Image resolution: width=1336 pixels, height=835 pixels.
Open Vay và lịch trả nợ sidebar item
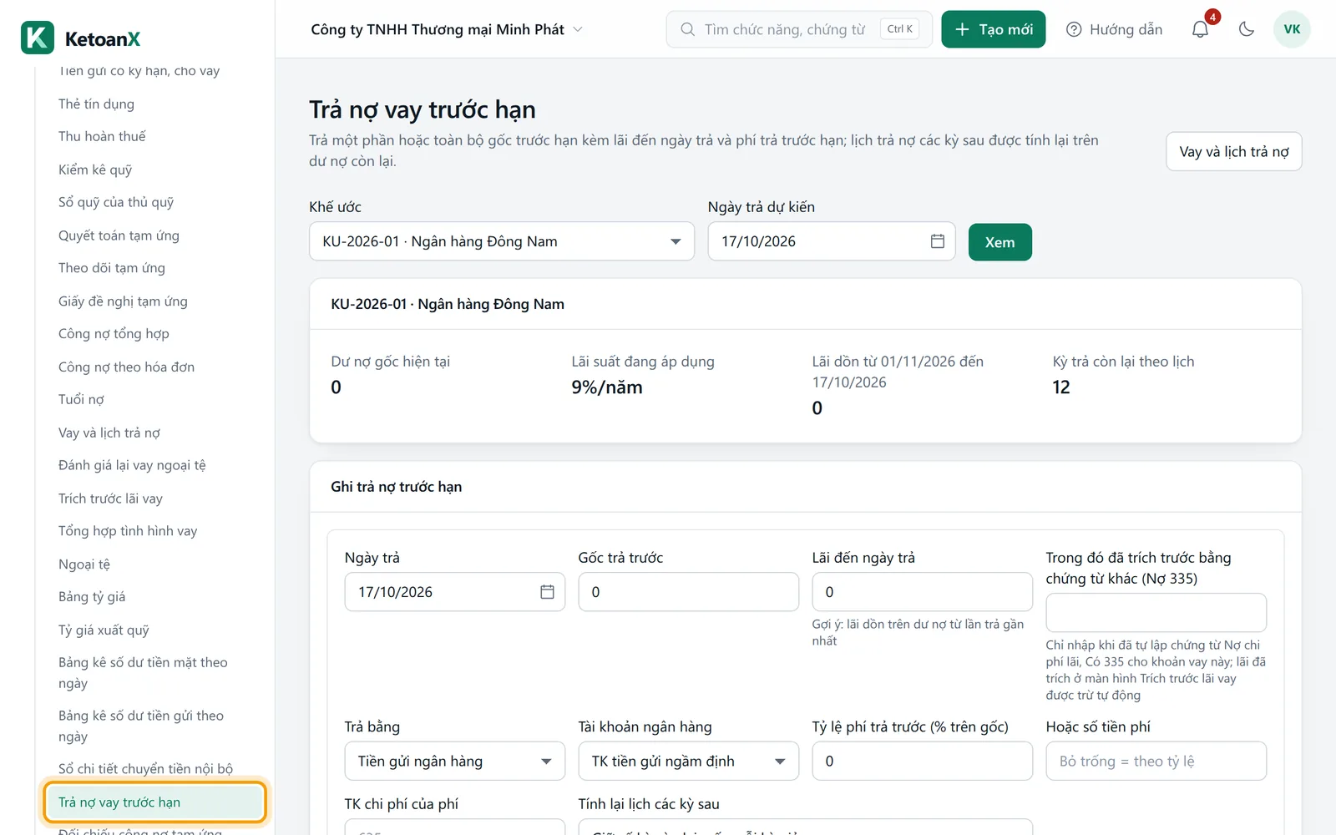tap(109, 433)
